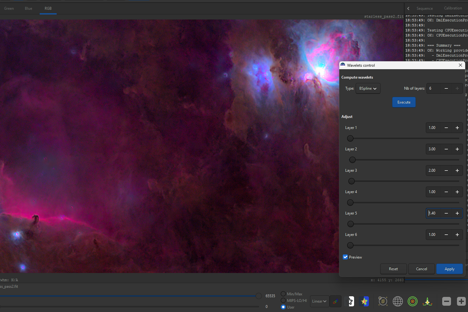Zoom in with the plus icon
Screen dimensions: 468x312
(461, 301)
